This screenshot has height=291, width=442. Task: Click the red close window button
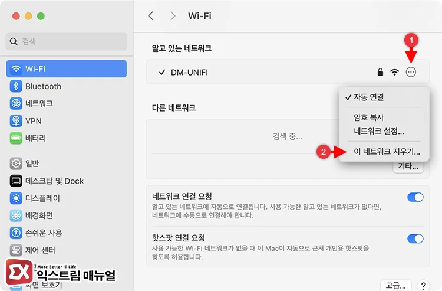click(x=16, y=16)
